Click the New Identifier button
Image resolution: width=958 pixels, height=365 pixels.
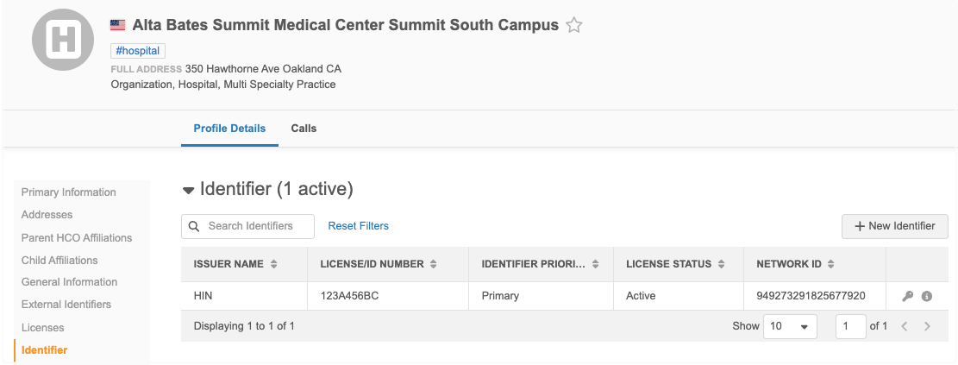(894, 226)
